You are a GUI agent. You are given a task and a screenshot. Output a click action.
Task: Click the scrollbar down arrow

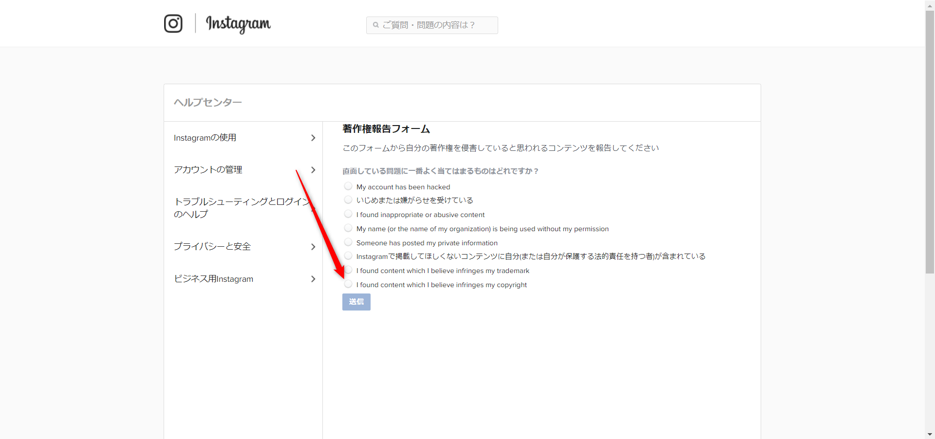click(x=930, y=434)
